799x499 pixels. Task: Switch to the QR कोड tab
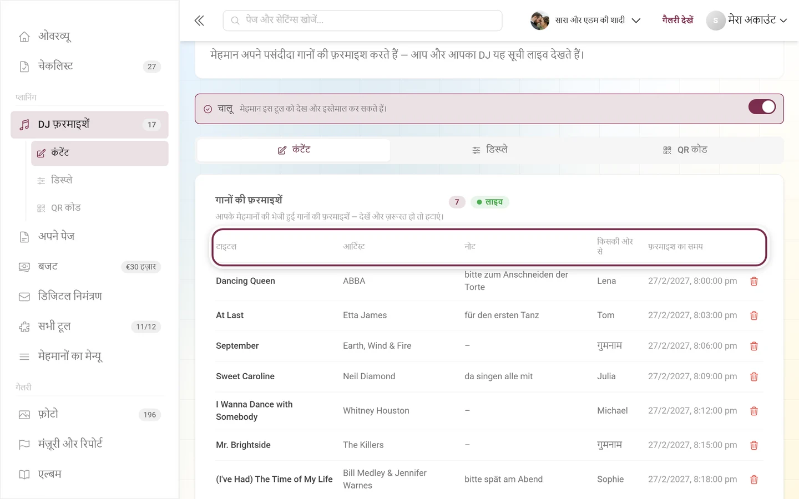point(685,150)
